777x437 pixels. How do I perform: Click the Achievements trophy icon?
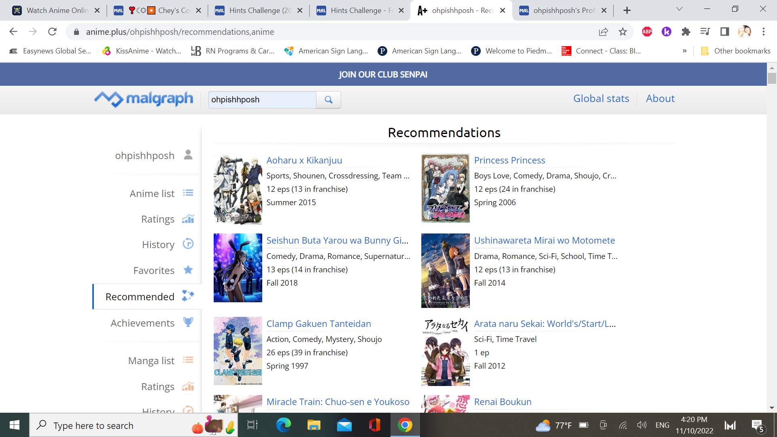(188, 322)
